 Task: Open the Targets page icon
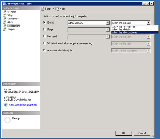click(x=4, y=29)
